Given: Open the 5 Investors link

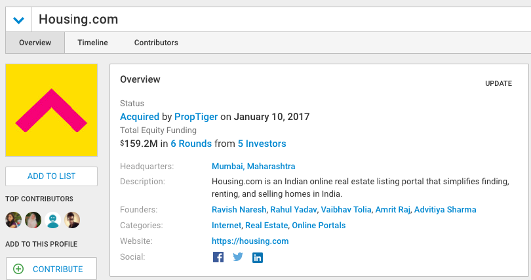Looking at the screenshot, I should [262, 143].
